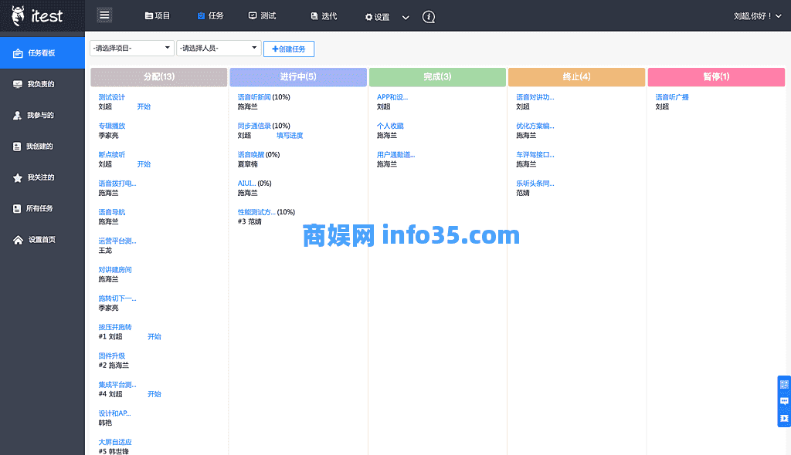Image resolution: width=791 pixels, height=455 pixels.
Task: Click 开始 for the 断点续听 task
Action: point(144,164)
